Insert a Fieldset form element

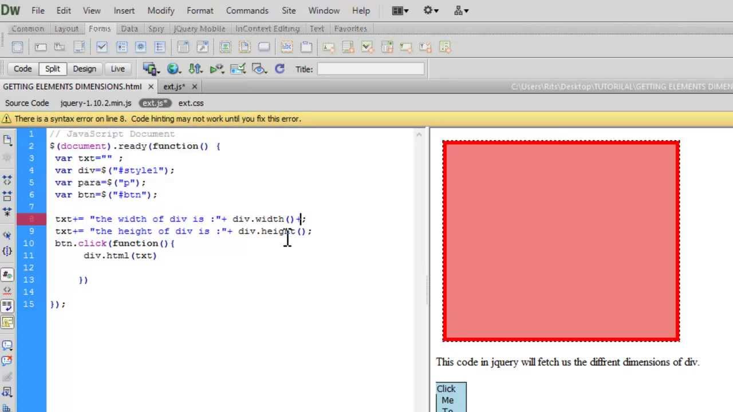point(306,47)
